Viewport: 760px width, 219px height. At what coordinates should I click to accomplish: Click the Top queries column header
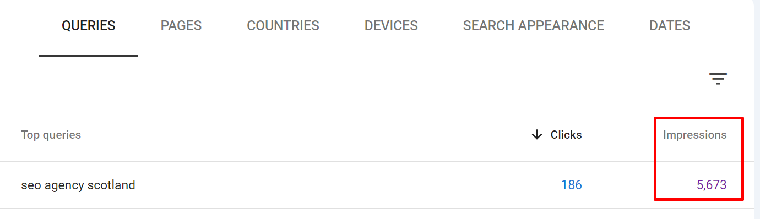click(51, 135)
